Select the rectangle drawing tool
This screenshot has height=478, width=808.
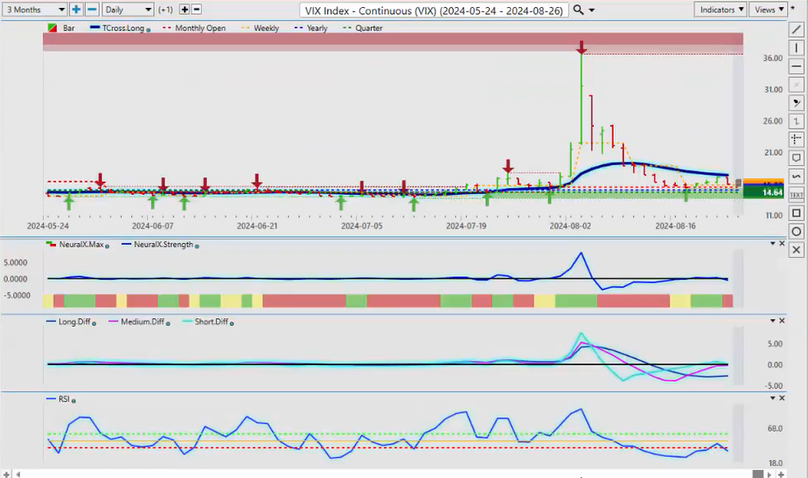click(796, 213)
